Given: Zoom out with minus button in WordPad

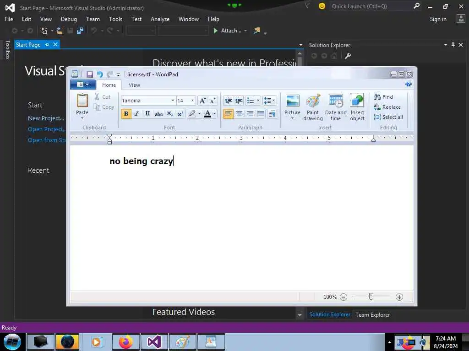Looking at the screenshot, I should 344,297.
